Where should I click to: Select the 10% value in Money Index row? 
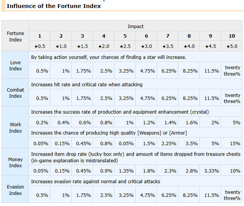(x=235, y=171)
